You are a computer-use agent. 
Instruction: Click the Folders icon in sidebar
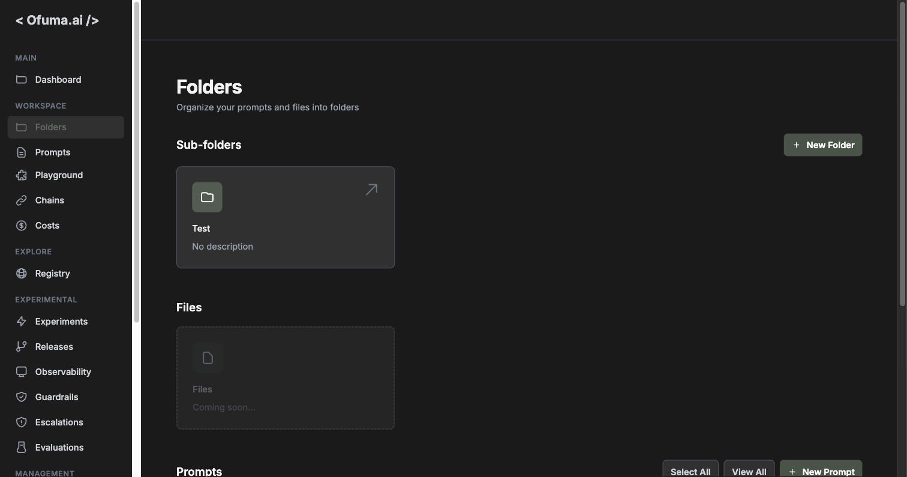click(22, 127)
